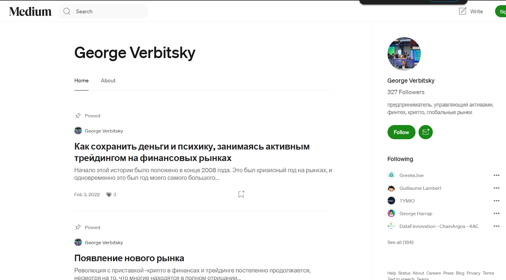This screenshot has width=506, height=280.
Task: Open the About footer link
Action: click(x=418, y=273)
